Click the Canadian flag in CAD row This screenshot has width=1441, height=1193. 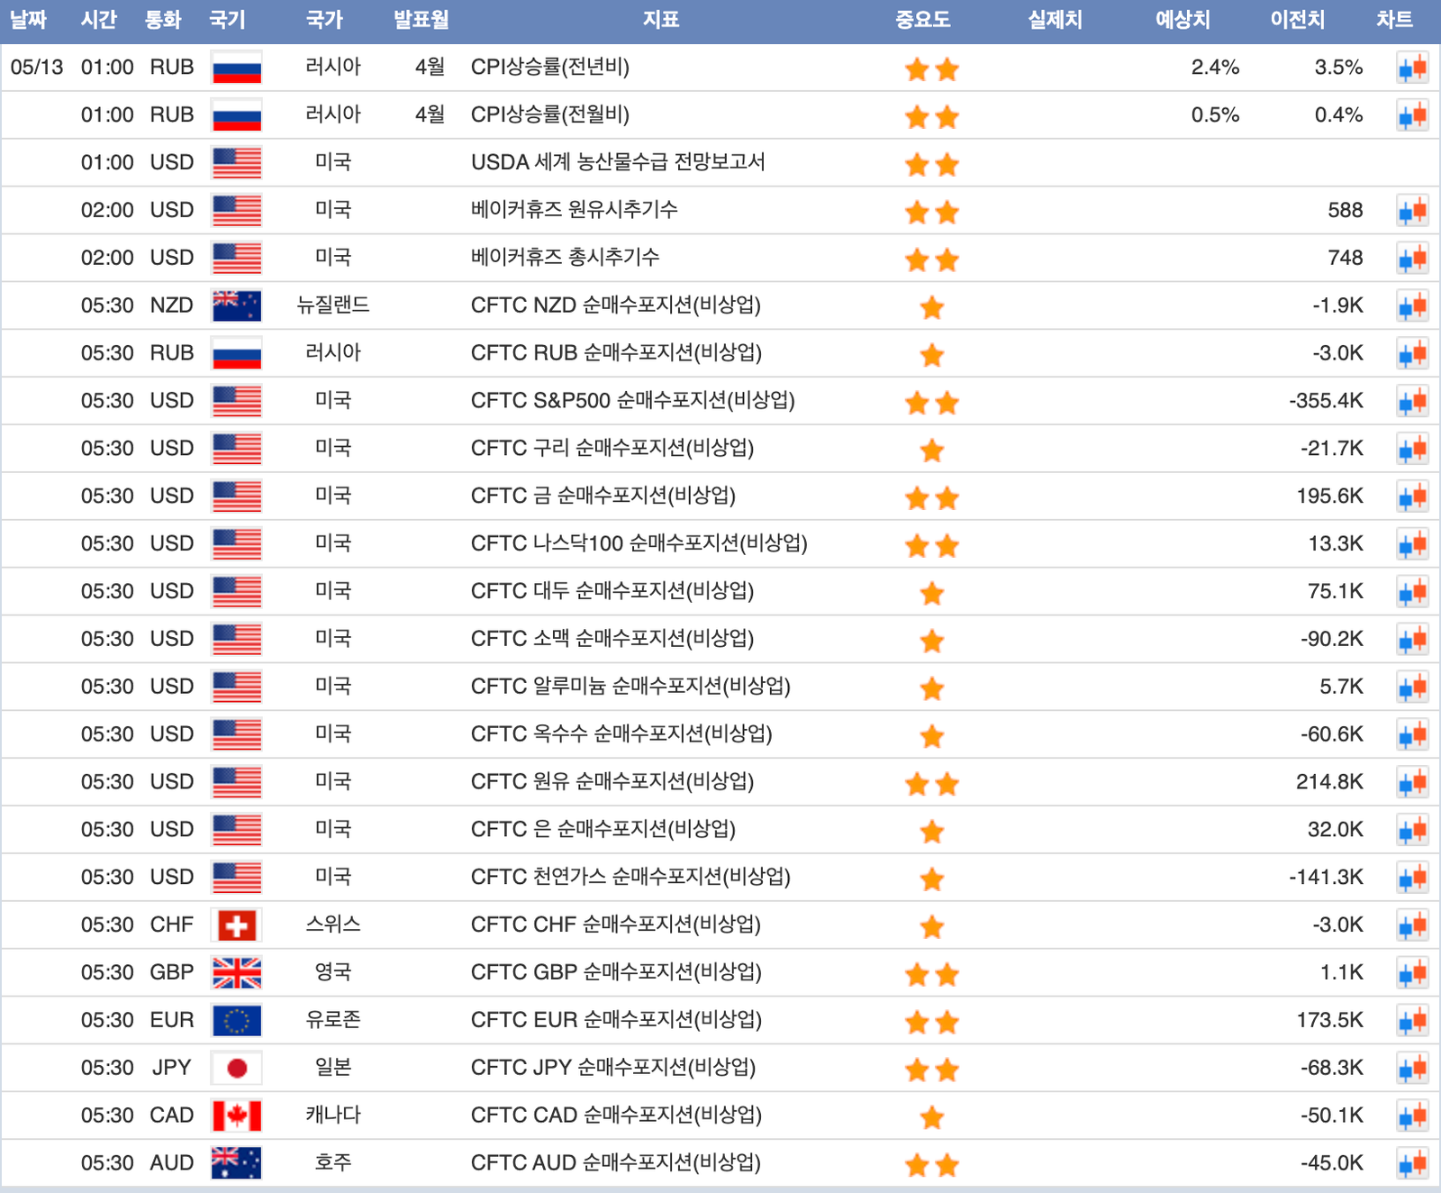[x=236, y=1116]
